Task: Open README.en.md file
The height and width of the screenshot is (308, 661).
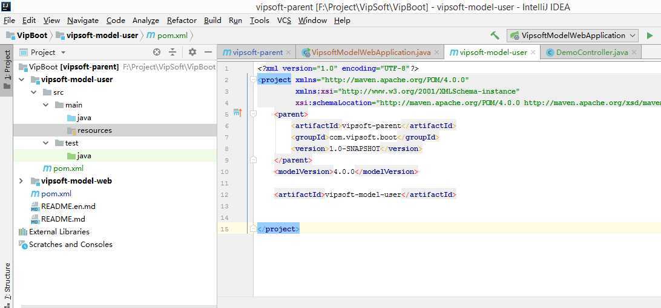Action: coord(63,207)
